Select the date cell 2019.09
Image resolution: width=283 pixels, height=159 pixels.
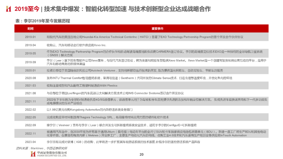tap(30, 62)
